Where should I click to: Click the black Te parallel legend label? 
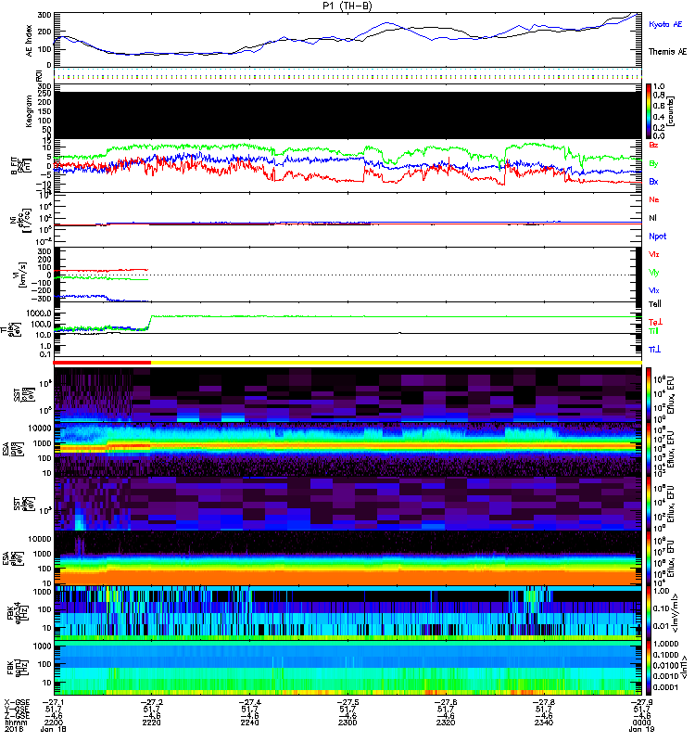pyautogui.click(x=655, y=304)
